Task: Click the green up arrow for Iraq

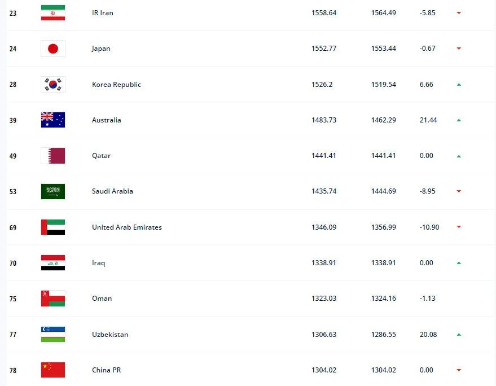Action: pyautogui.click(x=459, y=263)
